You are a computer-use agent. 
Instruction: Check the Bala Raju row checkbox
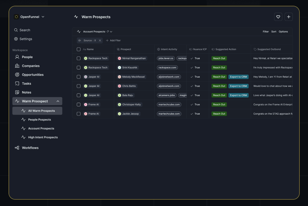(x=78, y=95)
